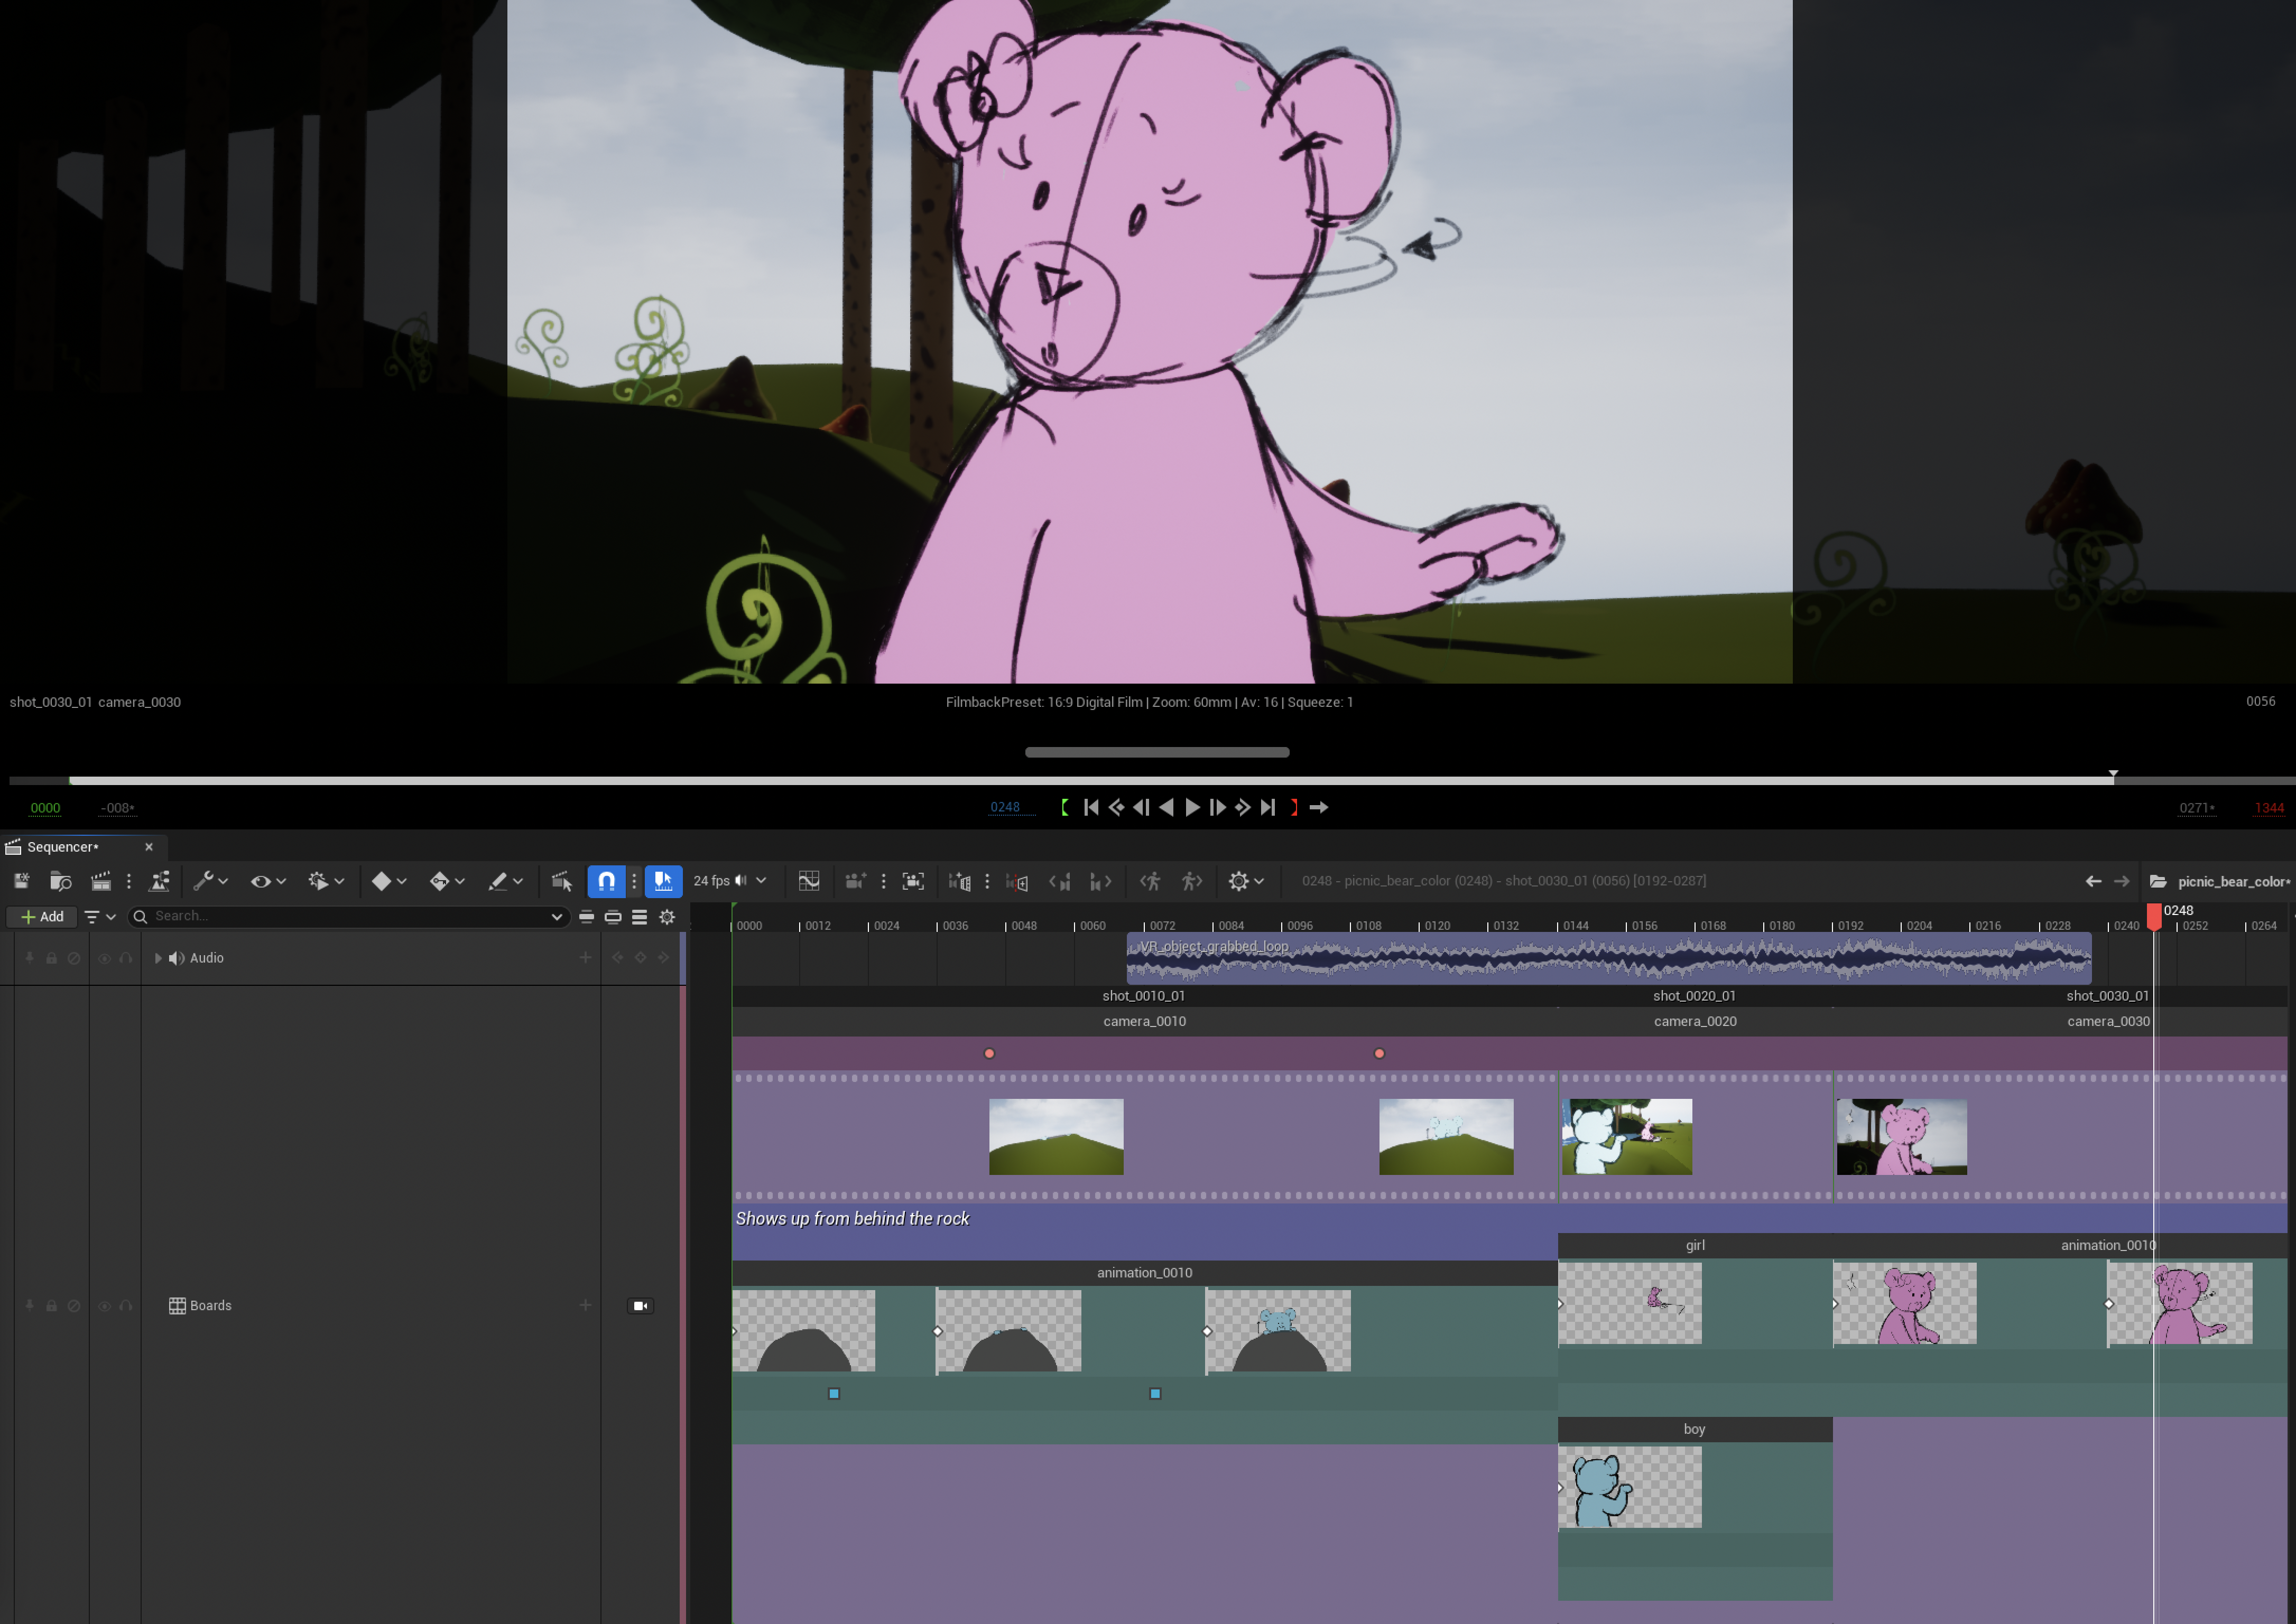Toggle the magnet snapping button
The height and width of the screenshot is (1624, 2296).
pyautogui.click(x=606, y=881)
